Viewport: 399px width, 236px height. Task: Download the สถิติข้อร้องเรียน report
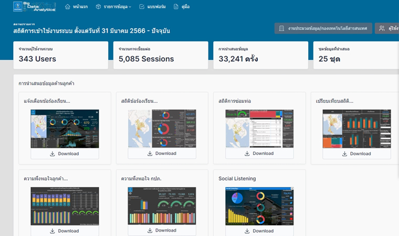(x=162, y=153)
